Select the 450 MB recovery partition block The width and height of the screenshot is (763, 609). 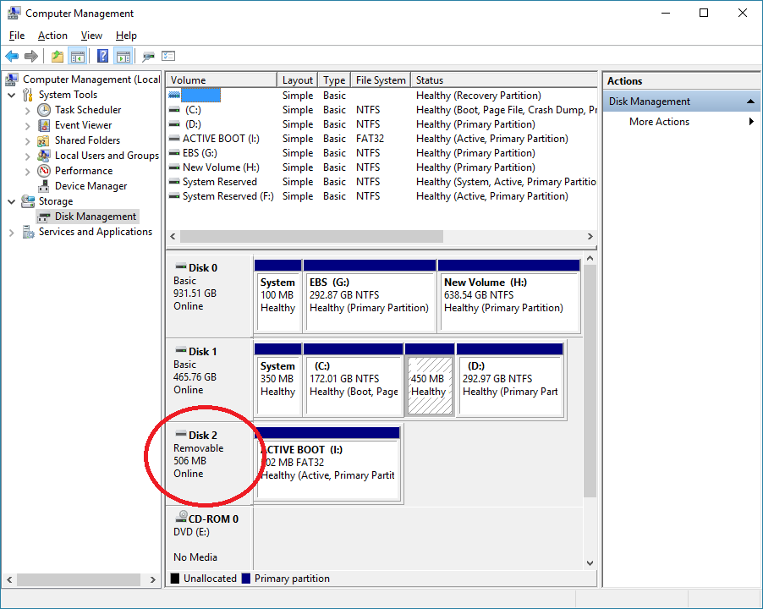[430, 380]
